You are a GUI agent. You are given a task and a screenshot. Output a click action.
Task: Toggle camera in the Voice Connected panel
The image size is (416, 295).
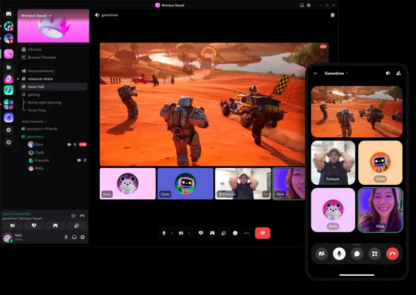tap(12, 226)
